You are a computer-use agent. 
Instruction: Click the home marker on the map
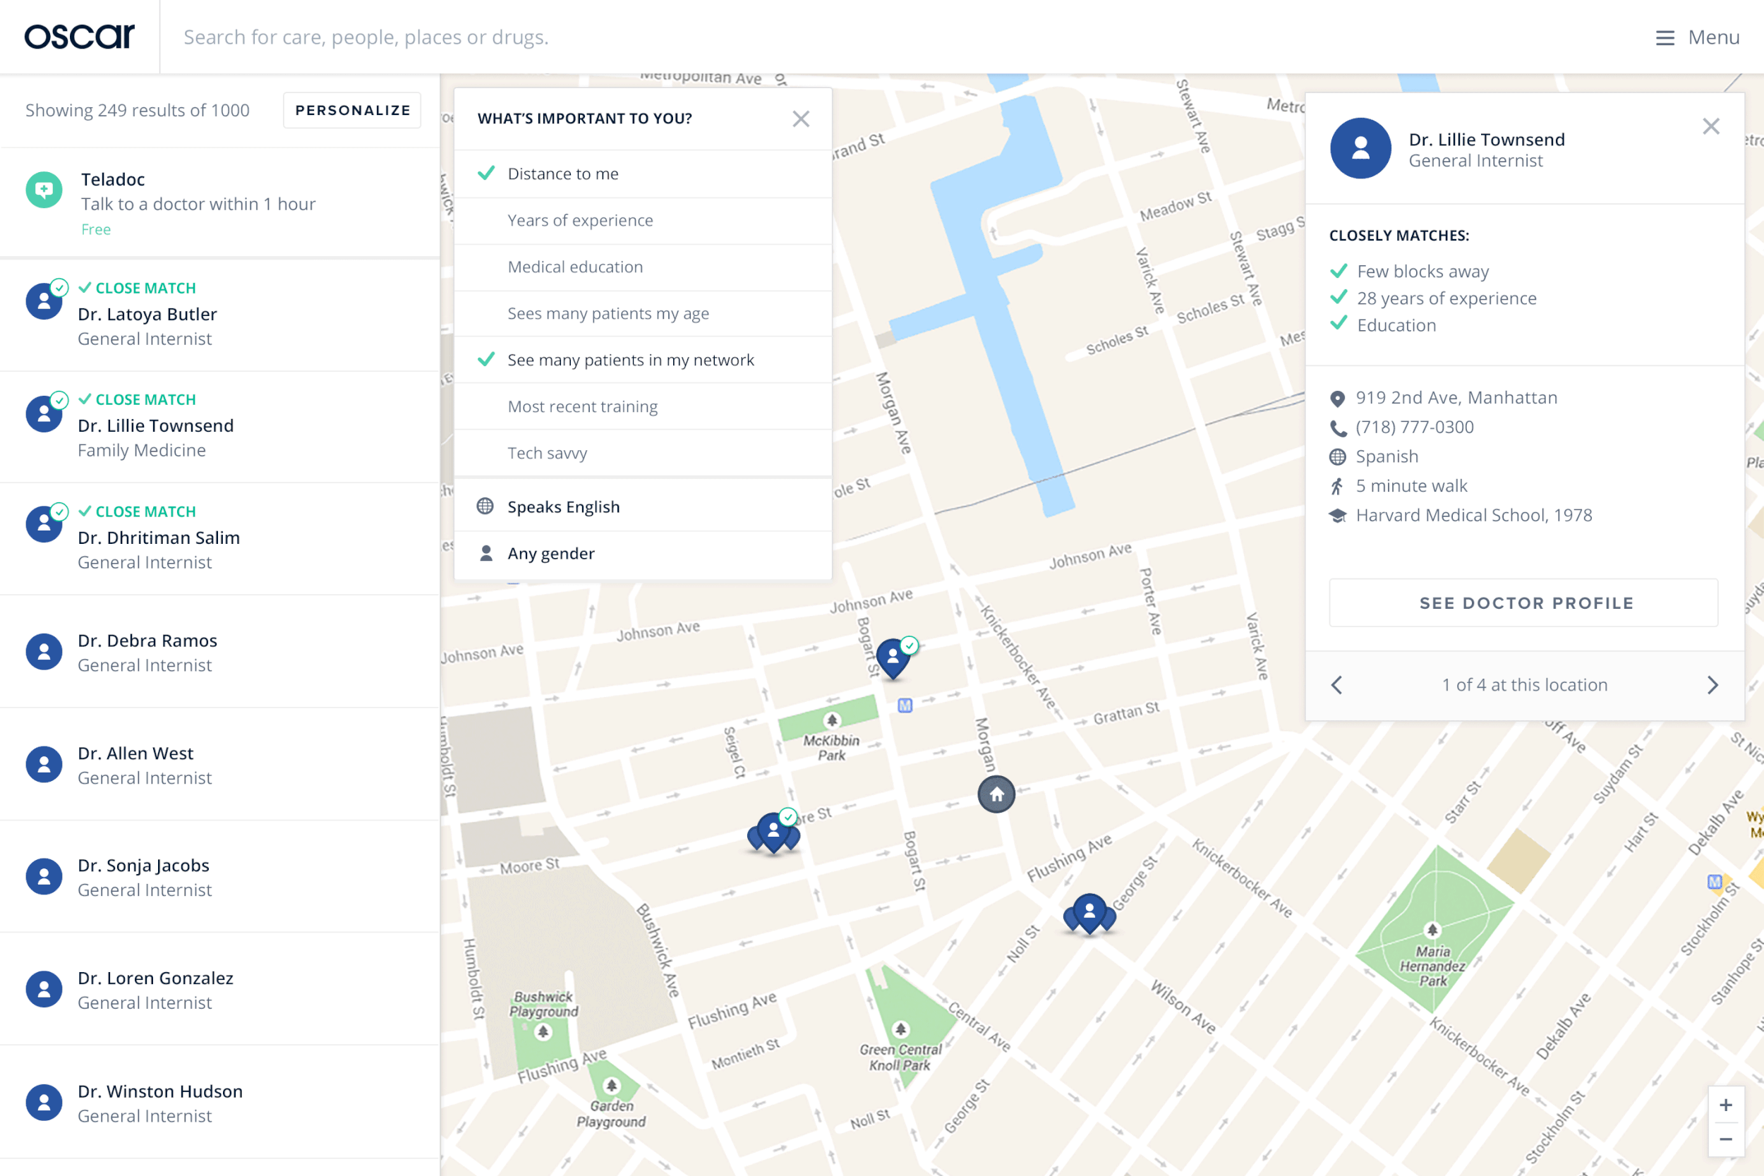click(996, 794)
